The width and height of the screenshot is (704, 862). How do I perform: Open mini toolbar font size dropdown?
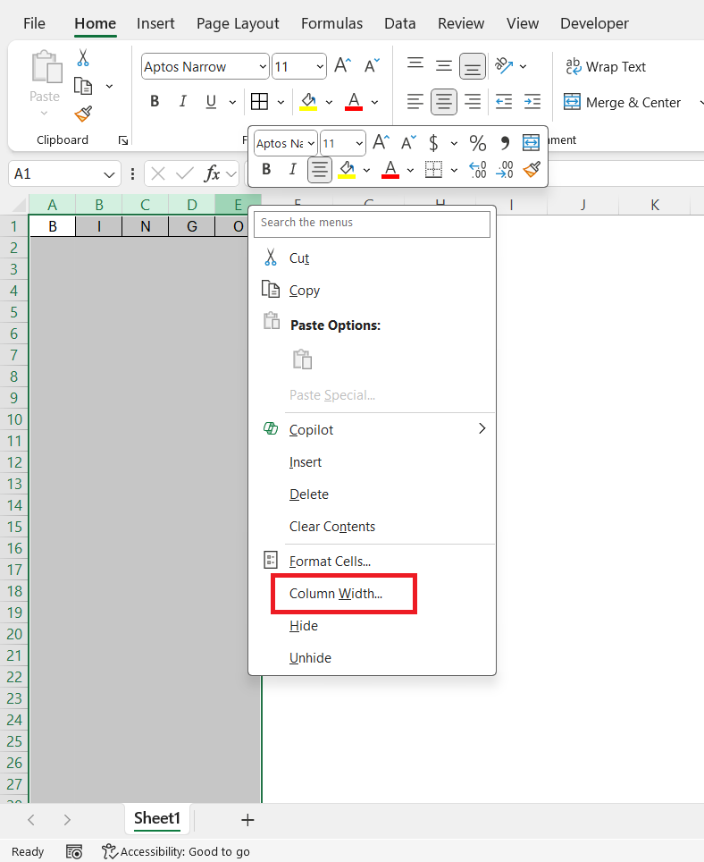point(359,143)
